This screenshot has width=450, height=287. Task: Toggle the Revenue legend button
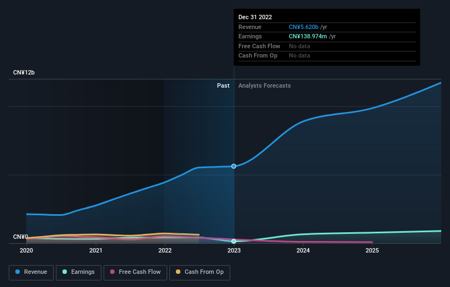pos(31,272)
